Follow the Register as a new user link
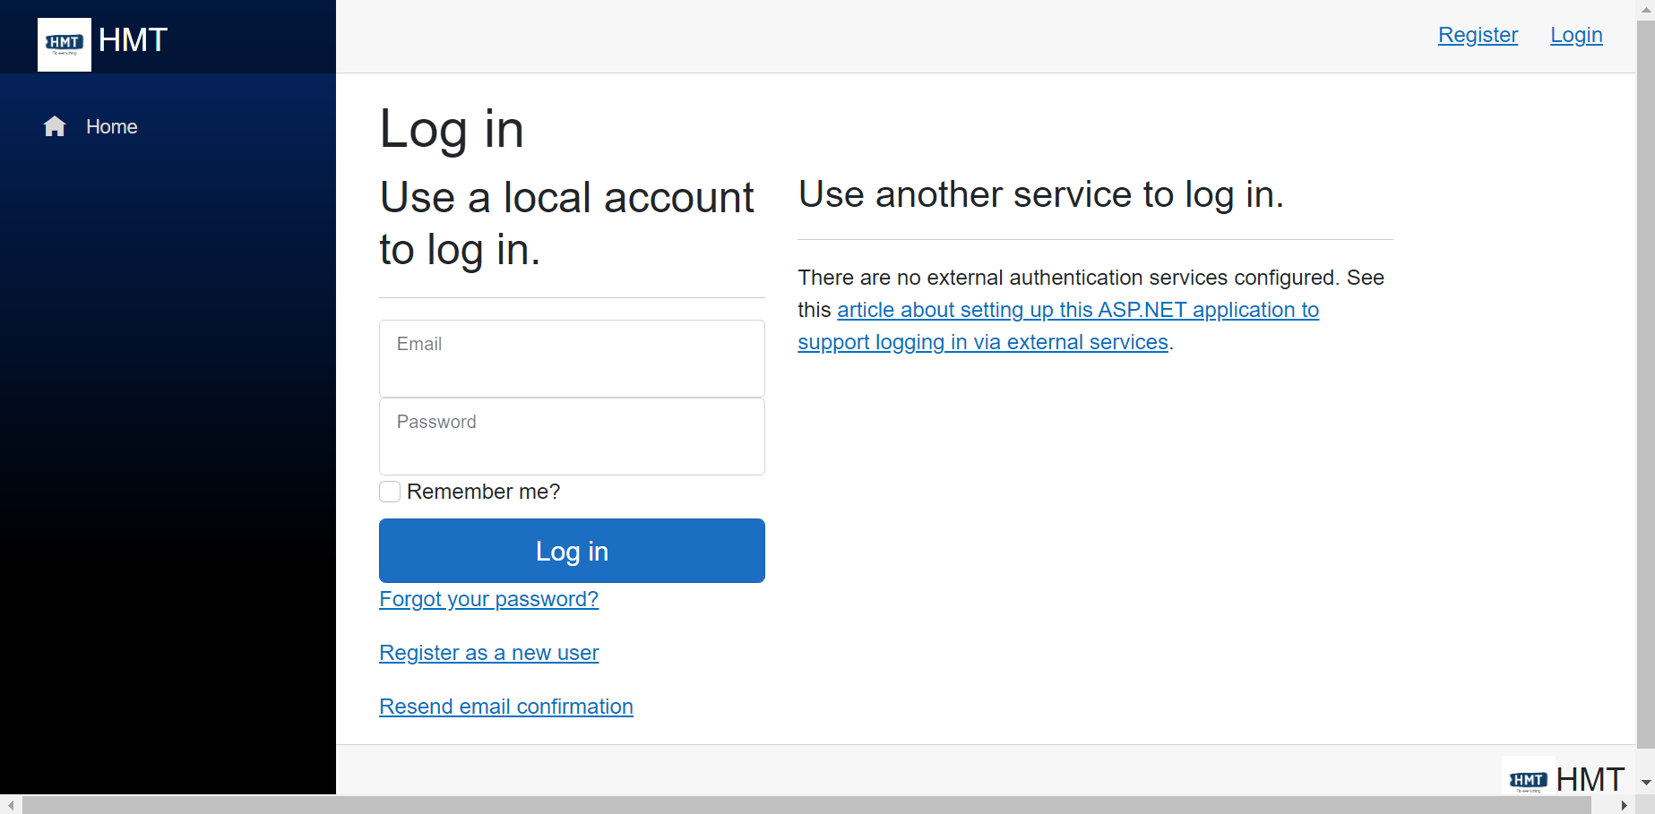 click(488, 653)
